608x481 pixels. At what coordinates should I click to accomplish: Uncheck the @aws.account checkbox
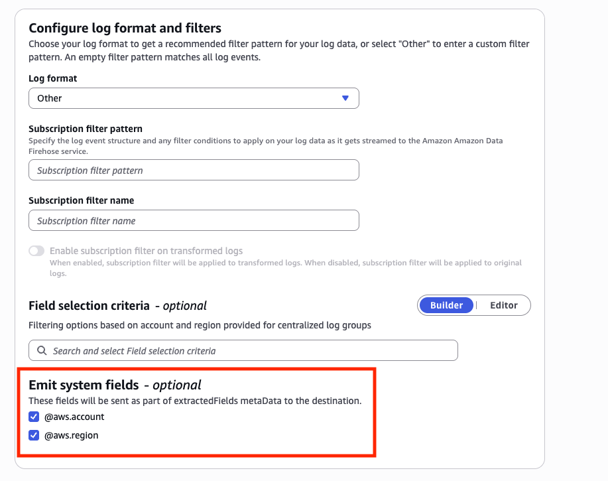click(34, 417)
